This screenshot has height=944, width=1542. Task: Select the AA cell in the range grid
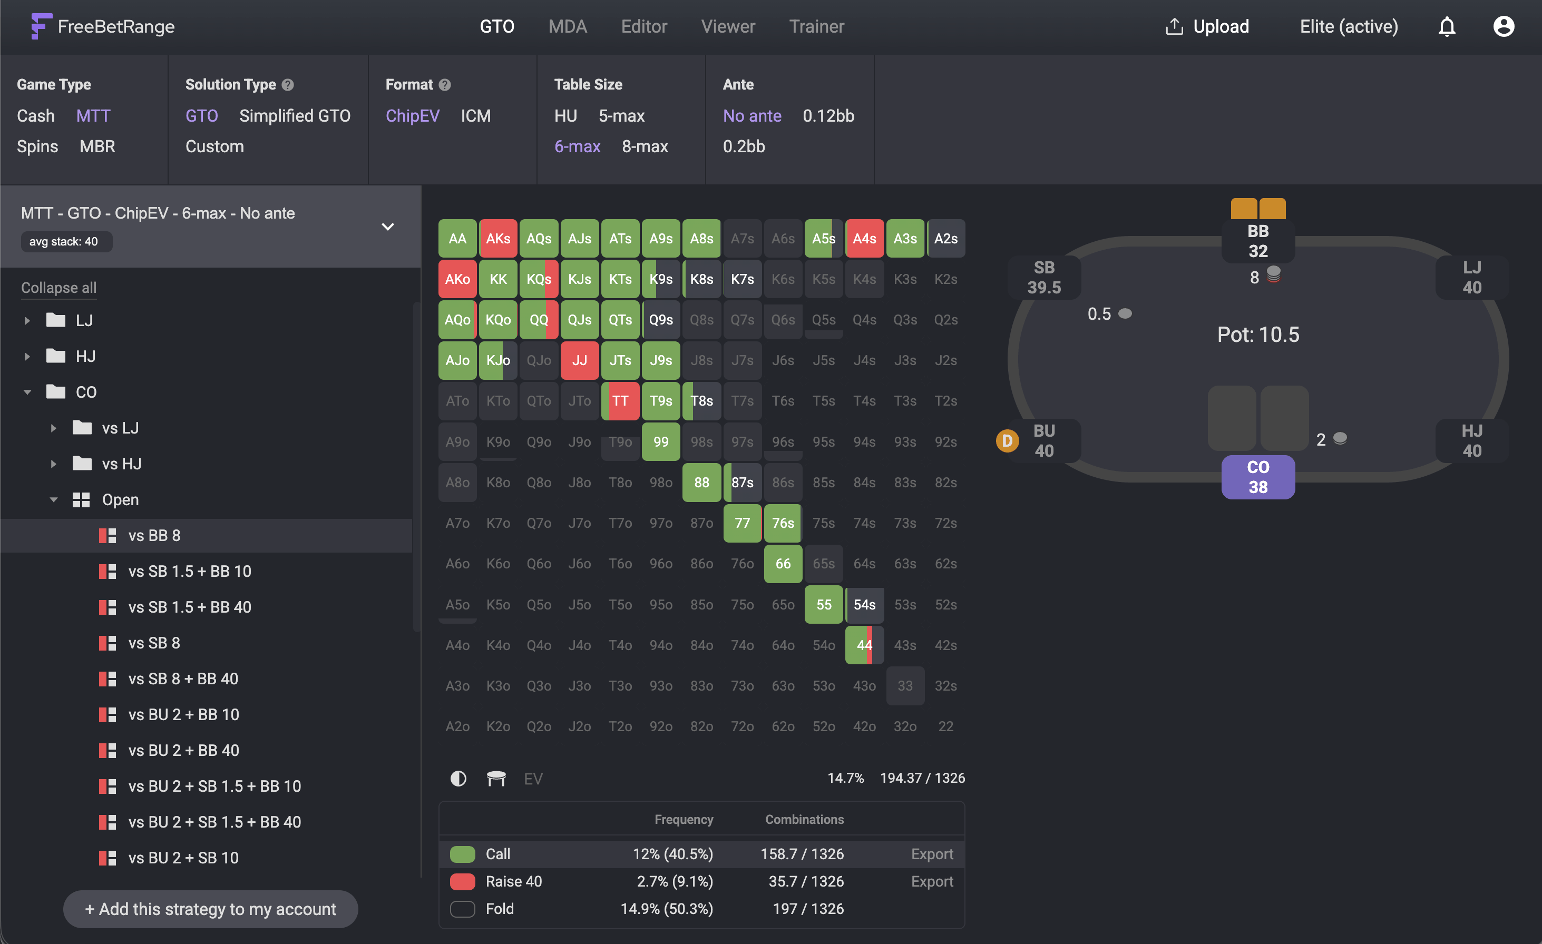[457, 238]
